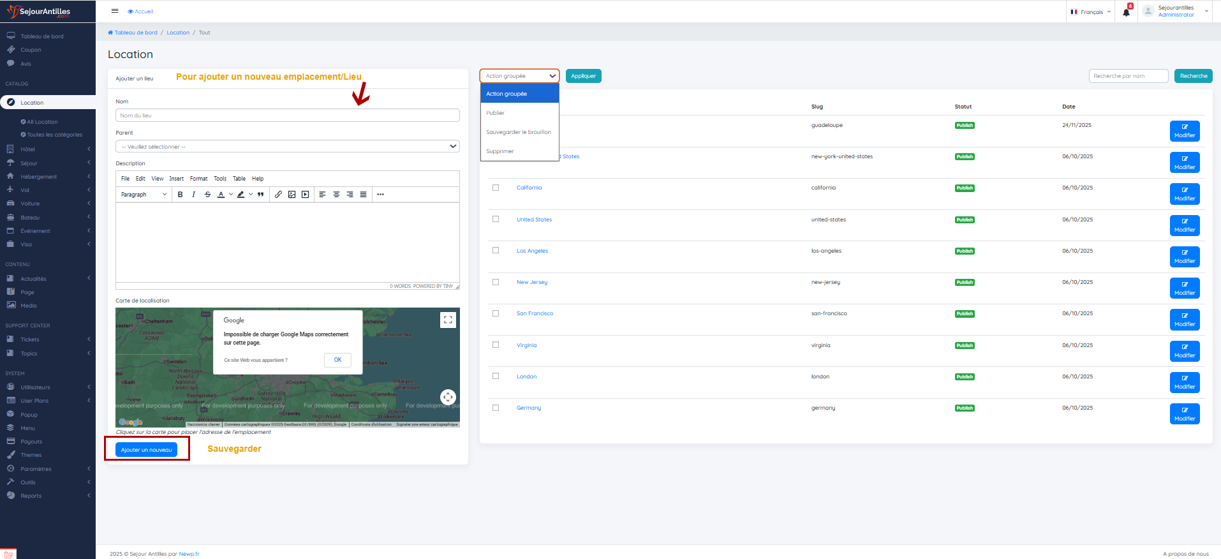The width and height of the screenshot is (1221, 559).
Task: Click the strikethrough icon in editor
Action: [x=207, y=195]
